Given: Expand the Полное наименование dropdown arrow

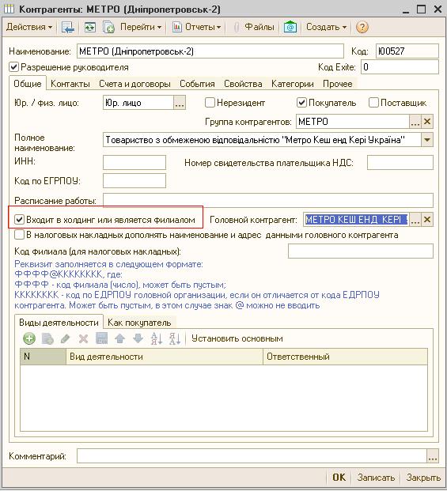Looking at the screenshot, I should [427, 140].
